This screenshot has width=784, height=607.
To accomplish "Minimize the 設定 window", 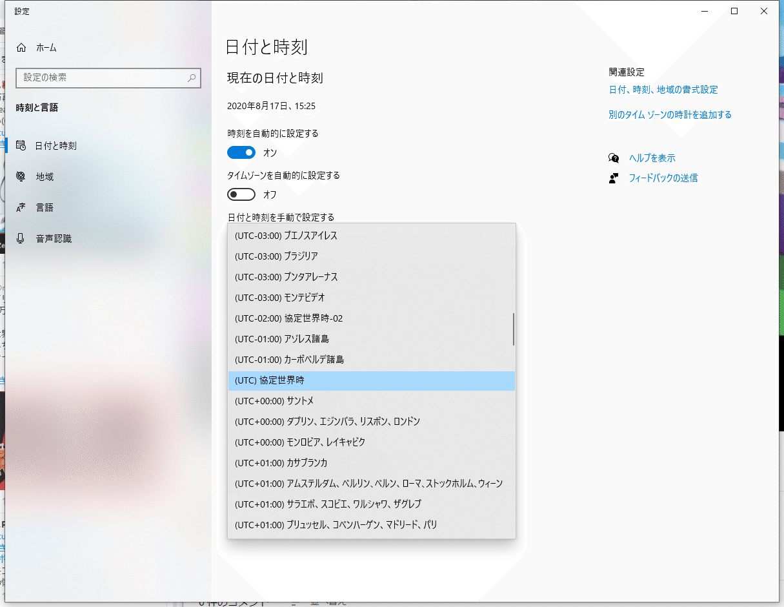I will [x=705, y=11].
